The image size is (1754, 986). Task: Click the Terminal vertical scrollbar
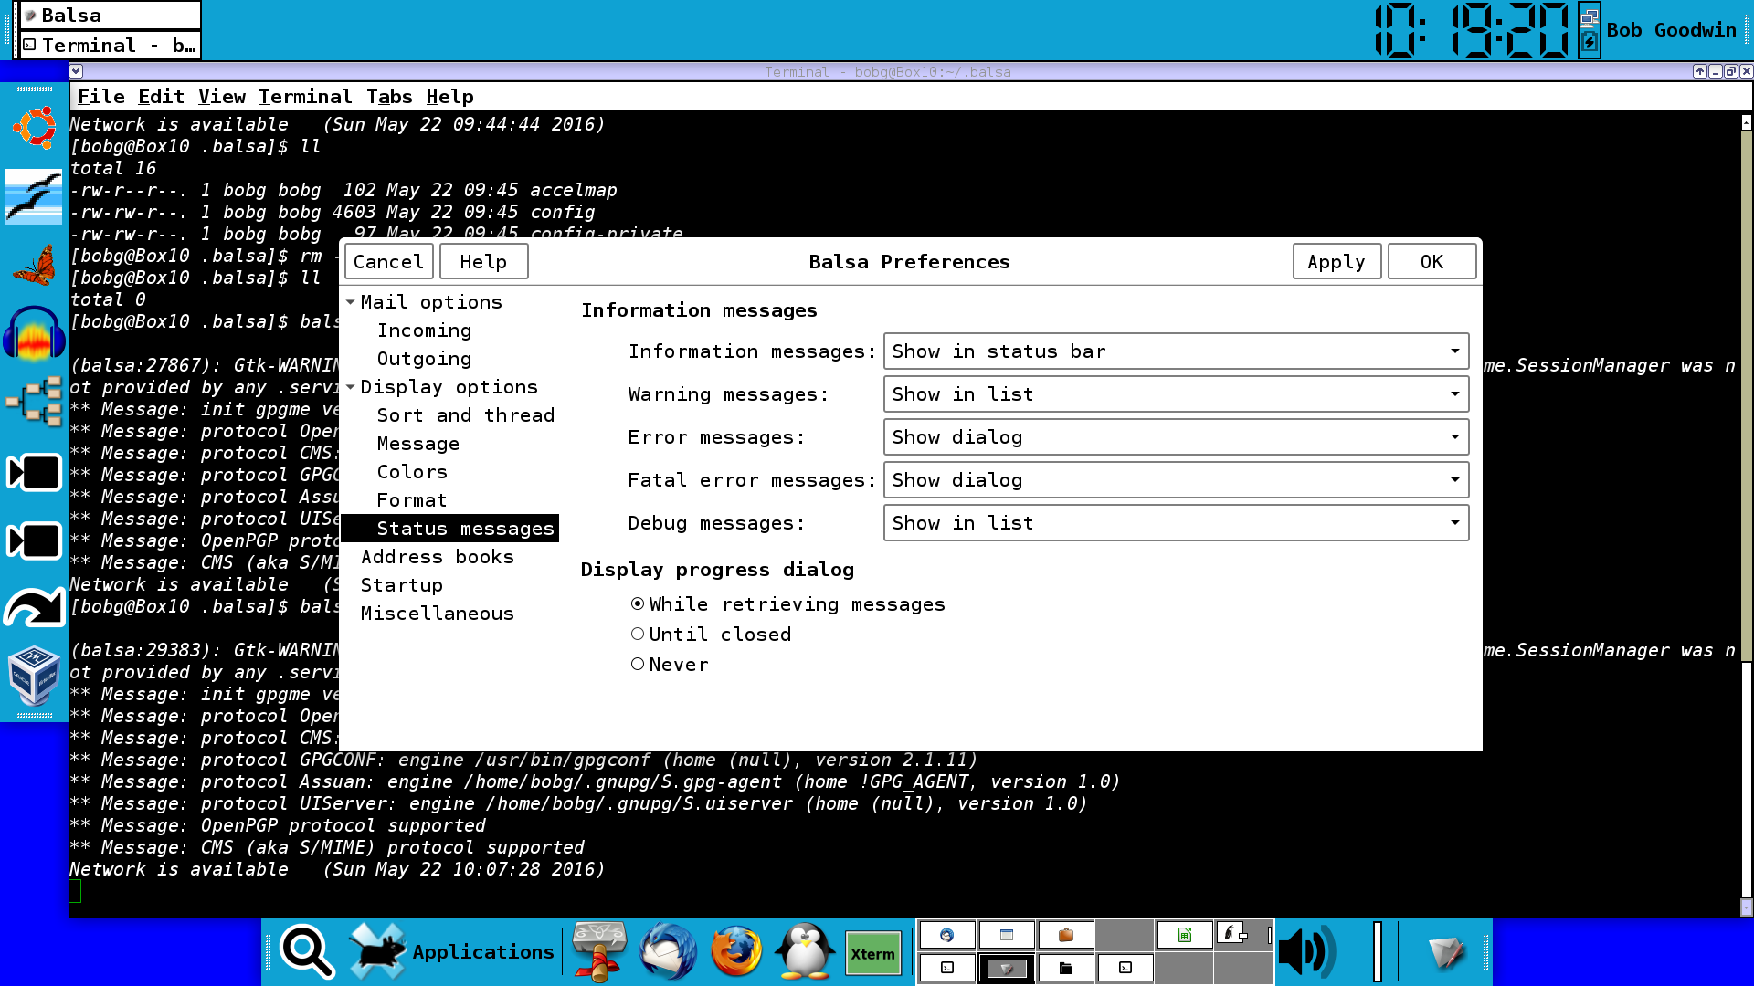1747,516
